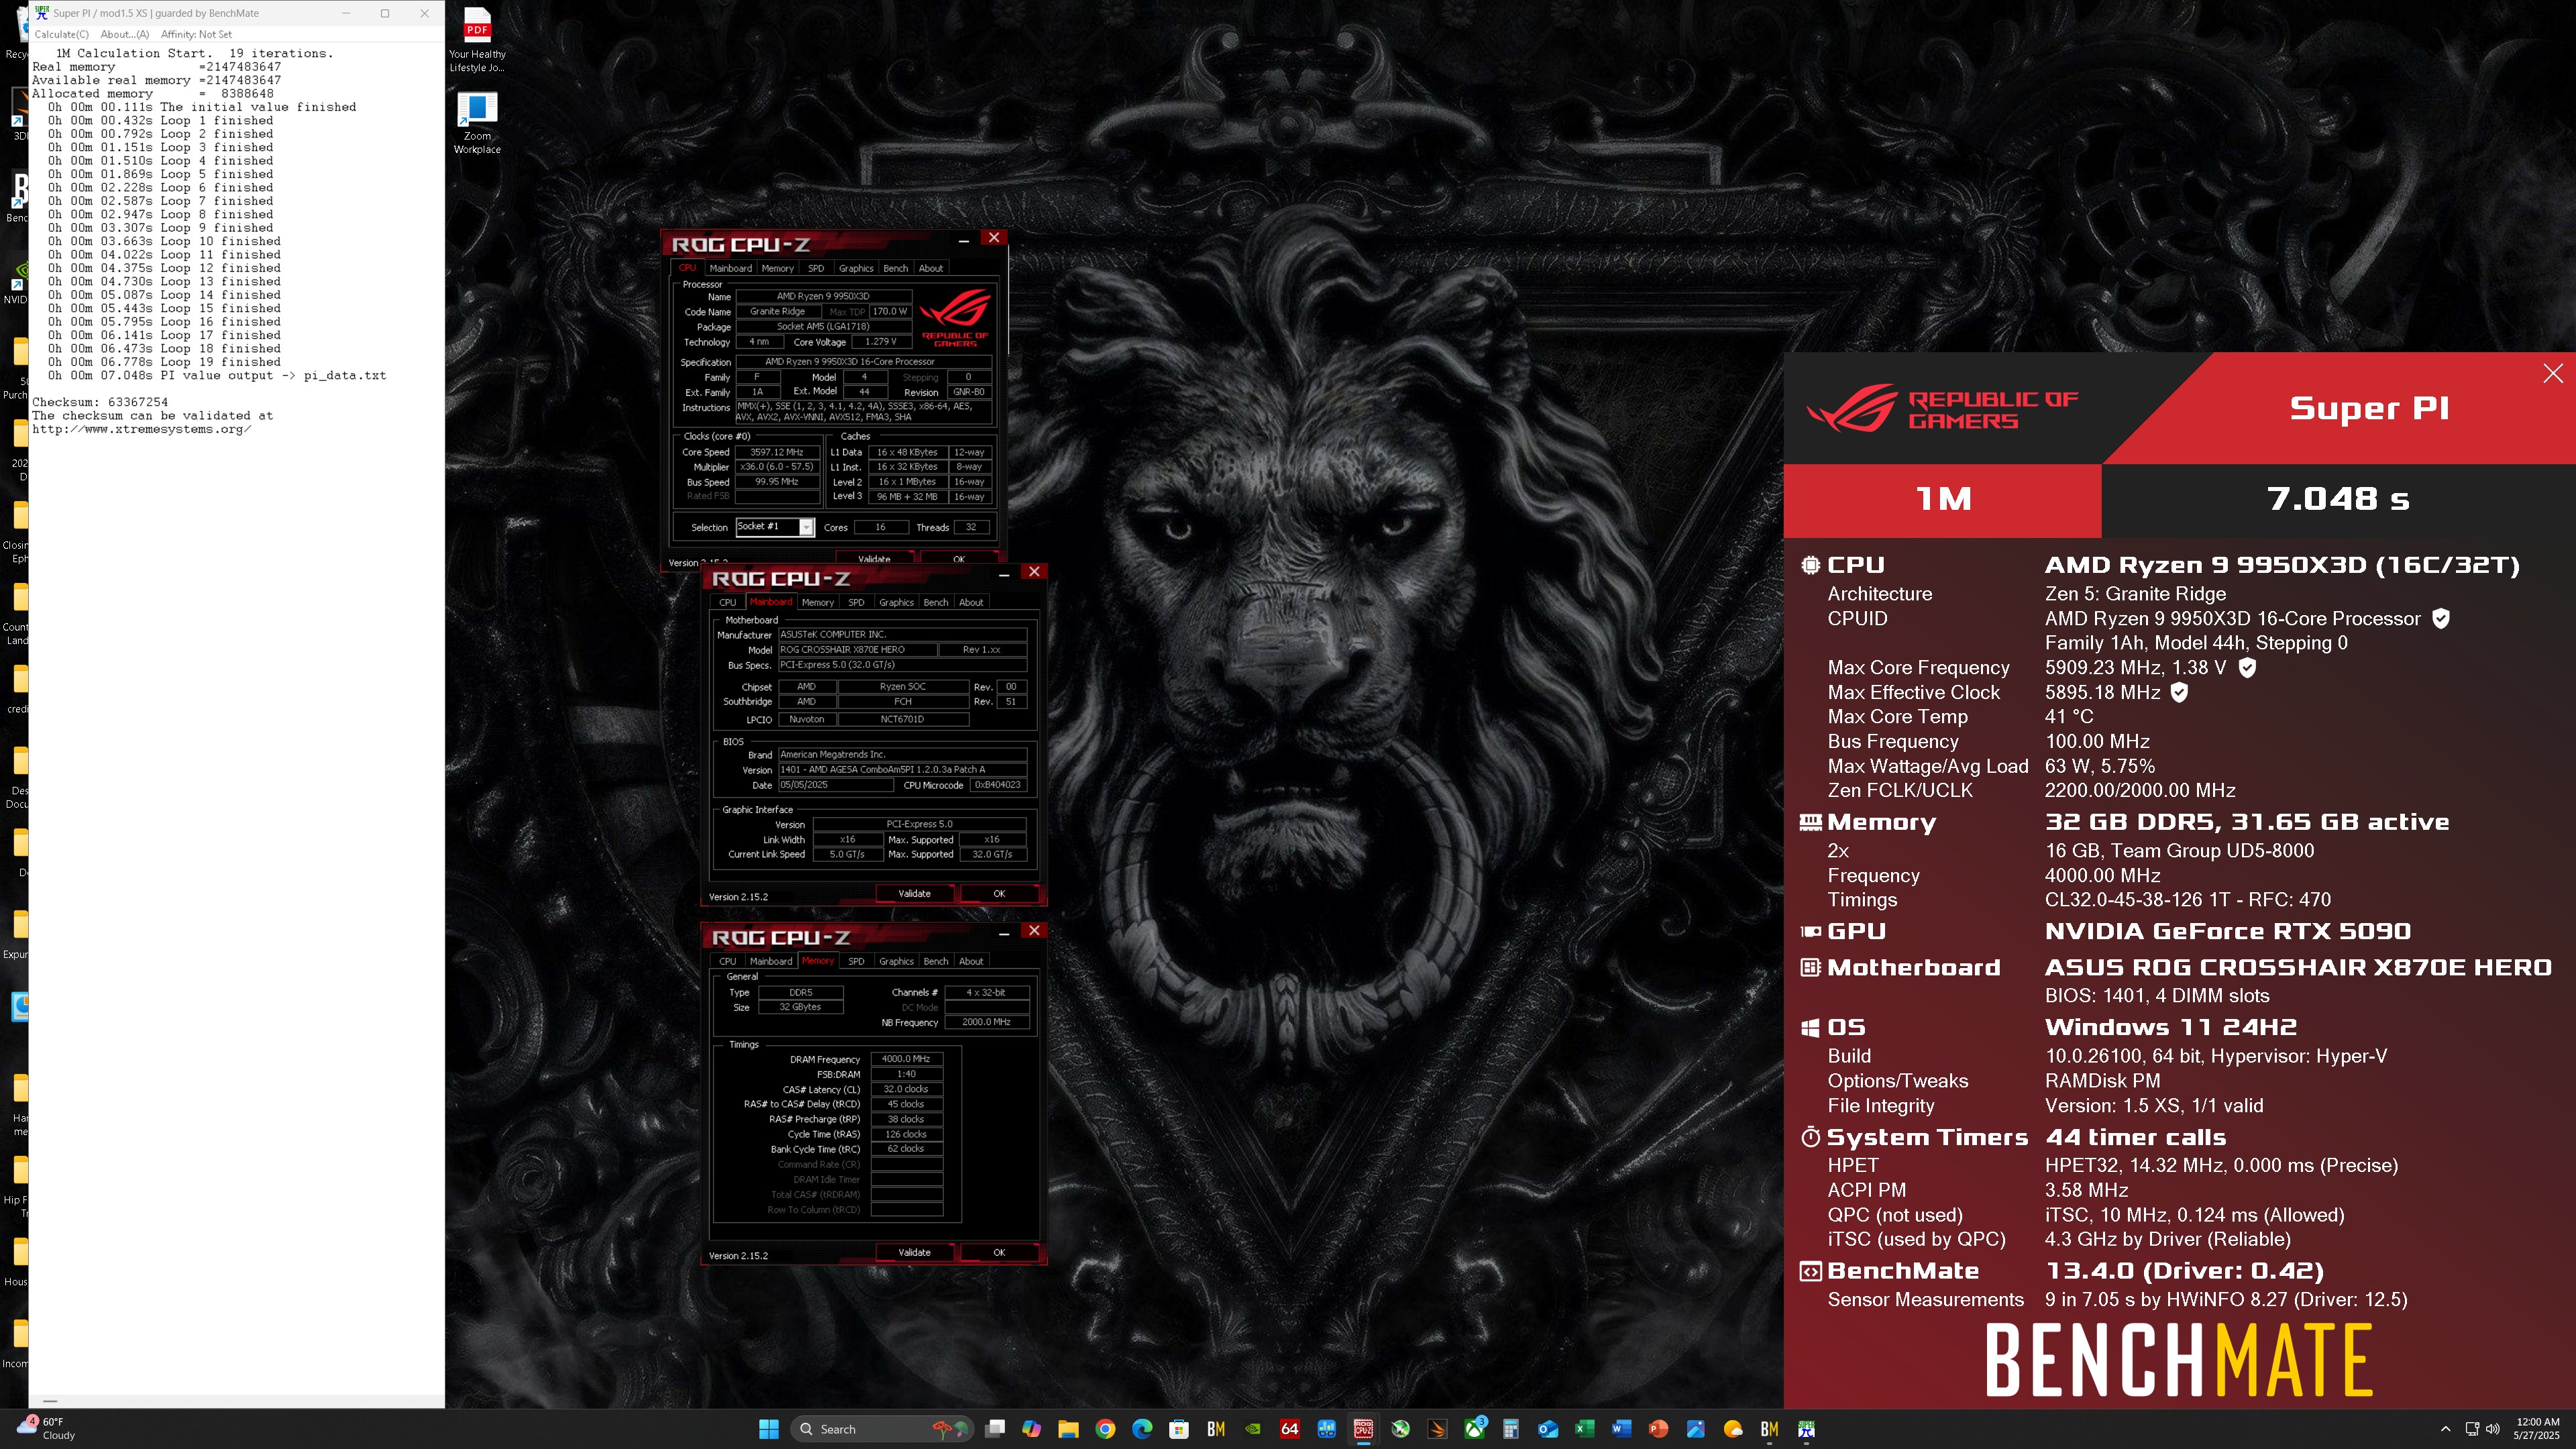
Task: Click the icon beside BenchMate version heading
Action: pos(1810,1271)
